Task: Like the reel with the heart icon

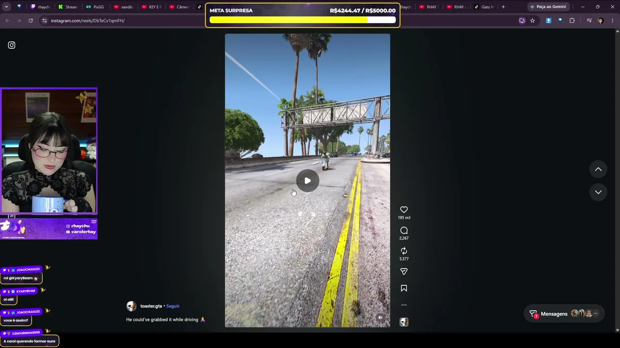Action: [x=404, y=210]
